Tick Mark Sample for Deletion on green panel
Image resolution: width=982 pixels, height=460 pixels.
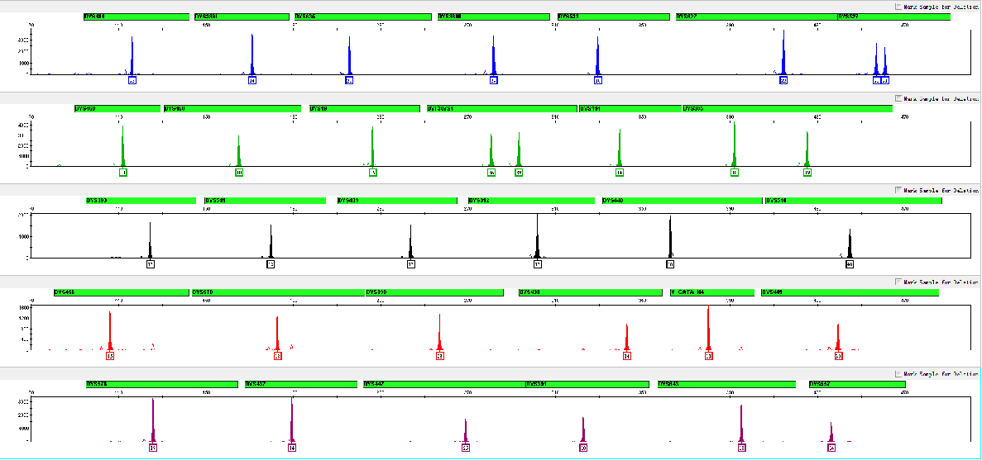pos(899,98)
